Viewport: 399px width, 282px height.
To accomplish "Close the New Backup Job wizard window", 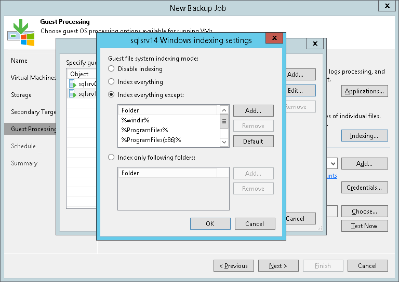I will pyautogui.click(x=387, y=6).
